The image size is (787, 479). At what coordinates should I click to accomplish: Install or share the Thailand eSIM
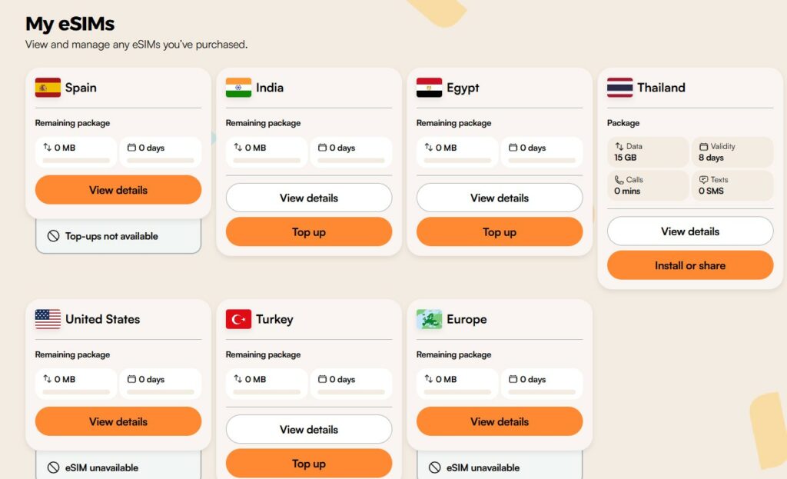tap(689, 264)
